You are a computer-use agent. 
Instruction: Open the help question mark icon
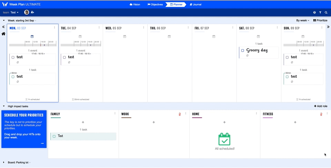tap(314, 13)
